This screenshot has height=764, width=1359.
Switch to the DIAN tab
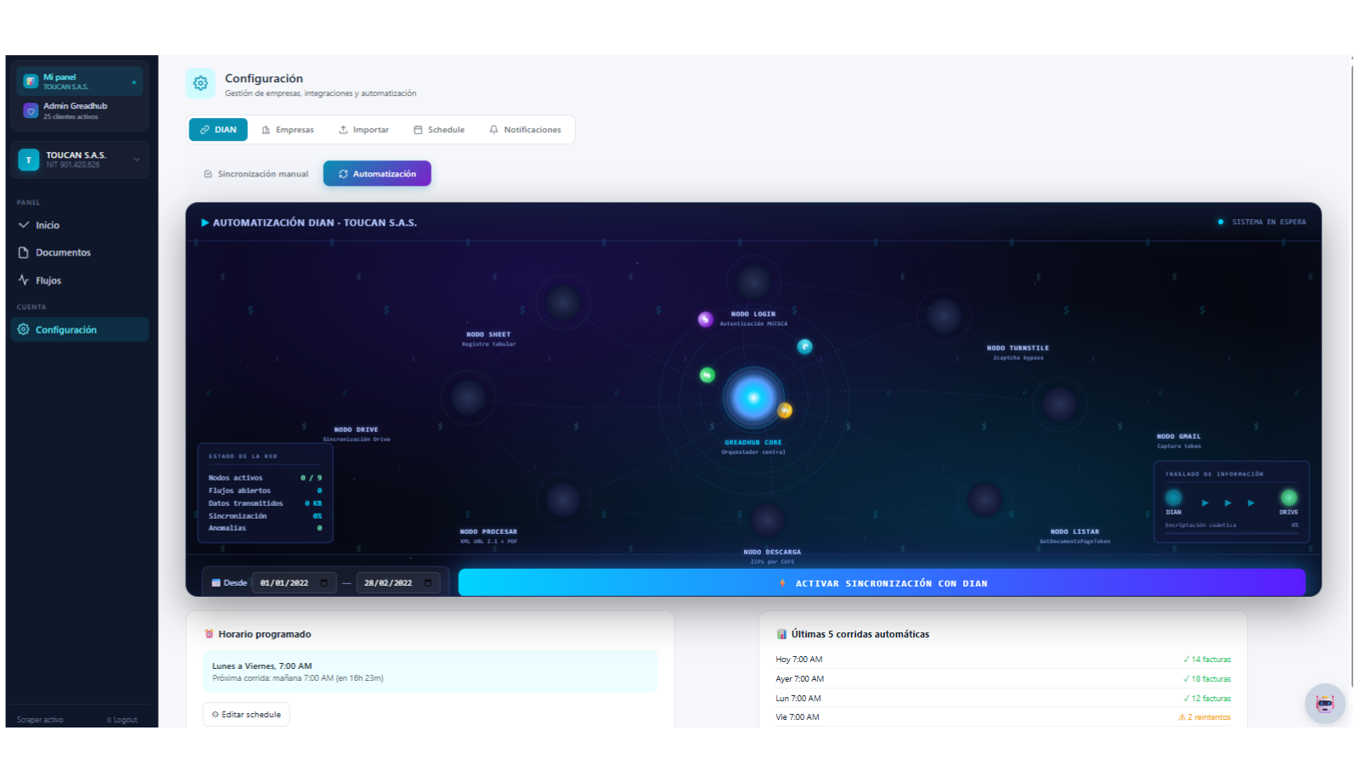coord(218,130)
